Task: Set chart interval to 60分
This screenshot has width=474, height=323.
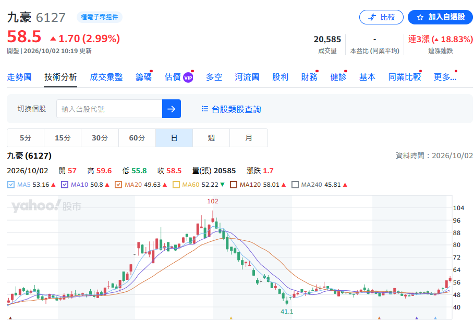Action: [137, 138]
